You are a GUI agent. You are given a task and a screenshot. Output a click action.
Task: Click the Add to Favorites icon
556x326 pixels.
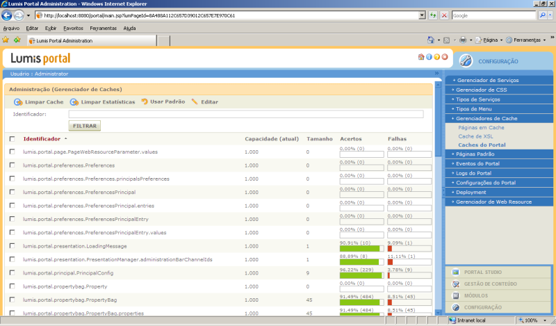[17, 40]
